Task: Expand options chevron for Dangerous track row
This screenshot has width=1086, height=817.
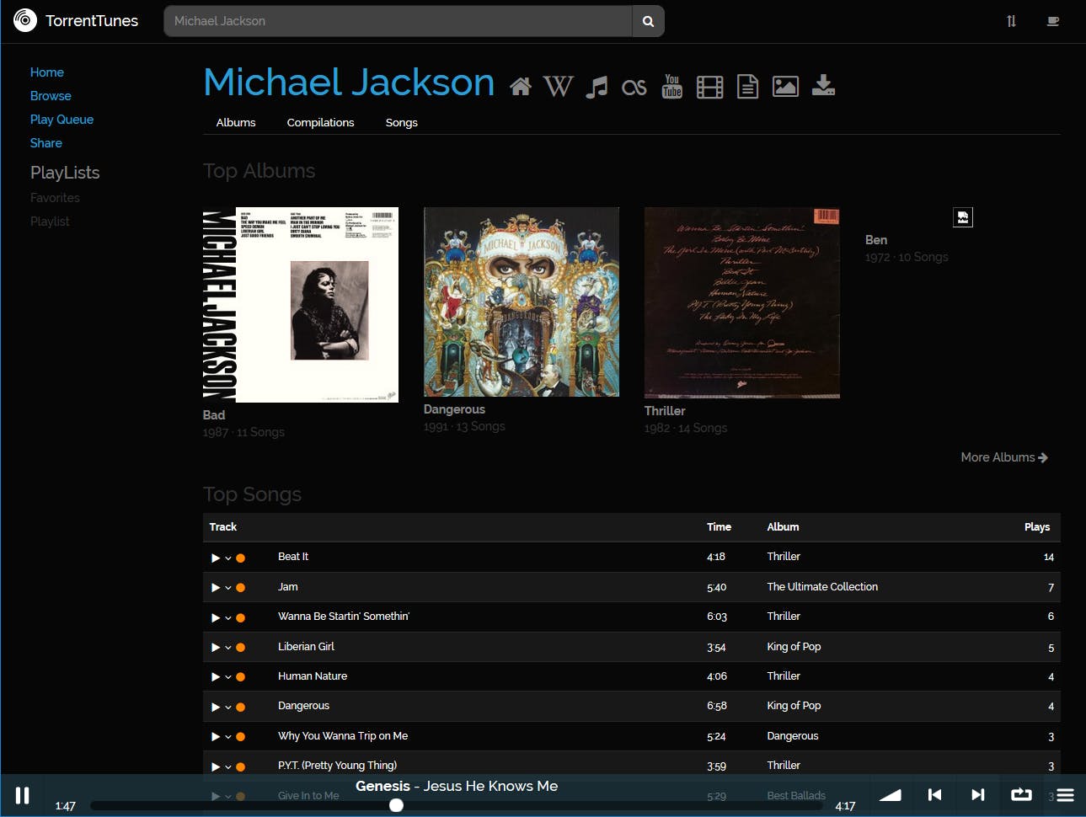Action: (x=228, y=707)
